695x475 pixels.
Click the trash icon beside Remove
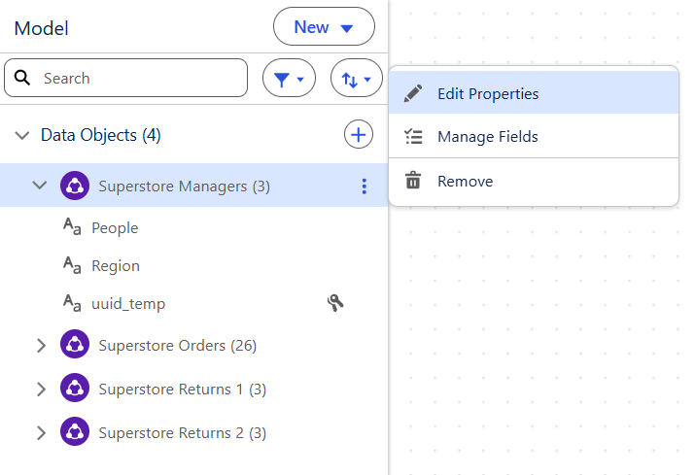tap(413, 180)
